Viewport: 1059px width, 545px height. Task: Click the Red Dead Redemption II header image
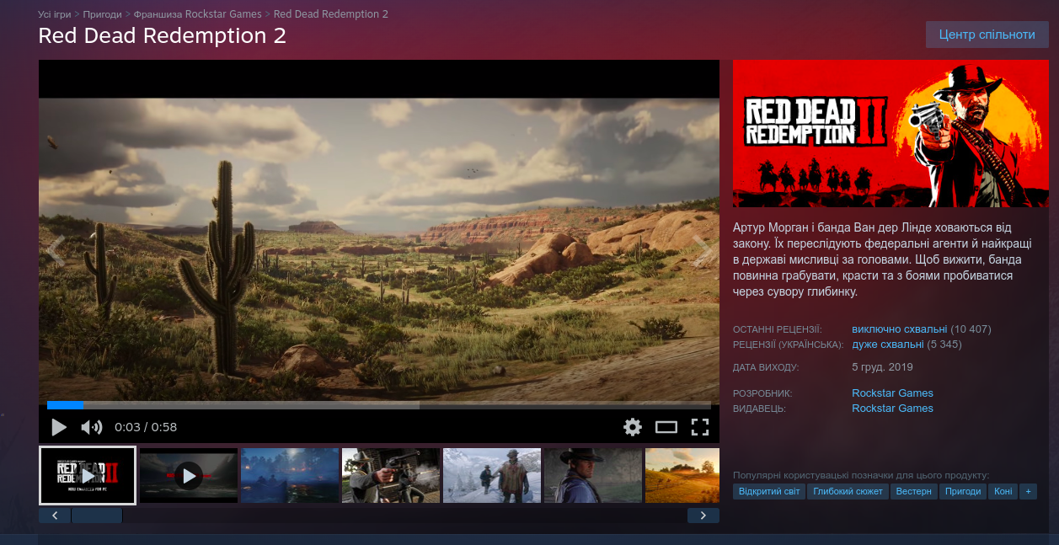(891, 133)
